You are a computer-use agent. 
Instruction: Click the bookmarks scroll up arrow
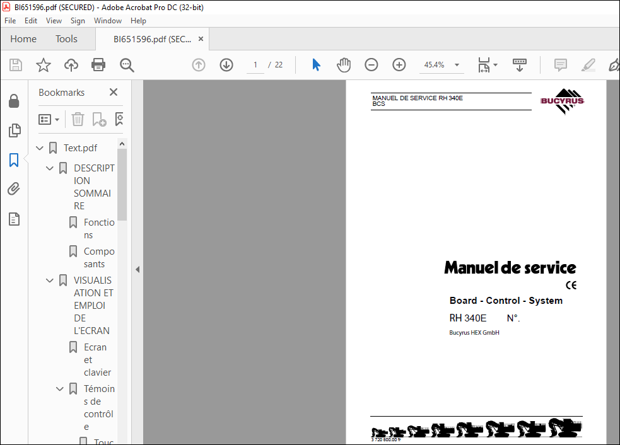[x=122, y=144]
